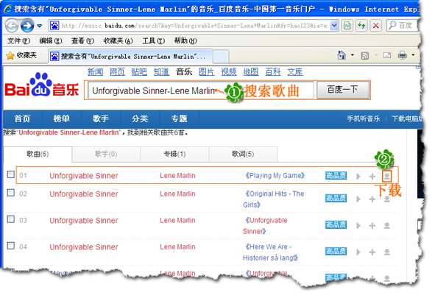Click the Home page icon in the command bar

pos(342,55)
